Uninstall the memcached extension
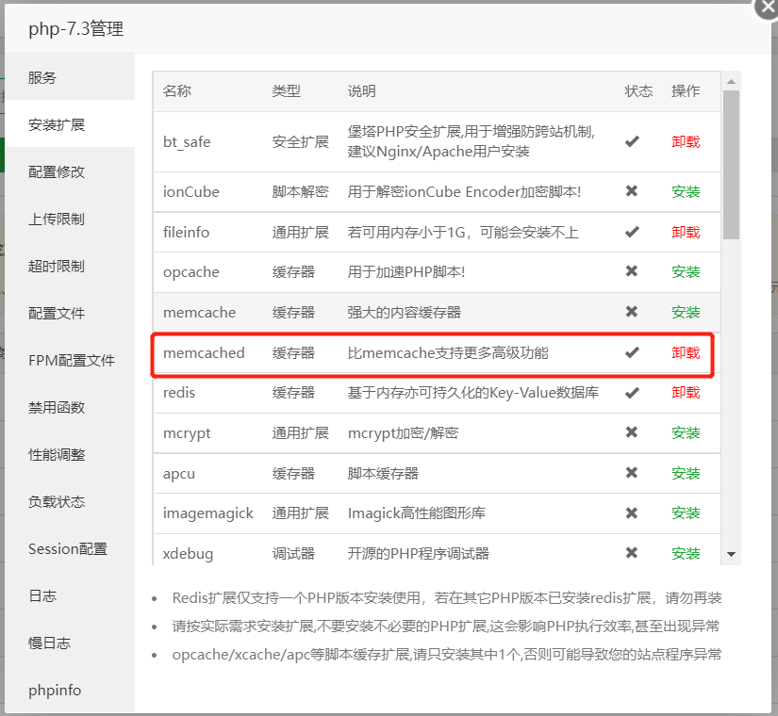This screenshot has height=716, width=778. coord(685,352)
